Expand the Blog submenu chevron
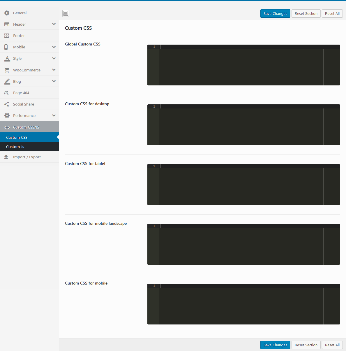This screenshot has width=346, height=351. 54,81
